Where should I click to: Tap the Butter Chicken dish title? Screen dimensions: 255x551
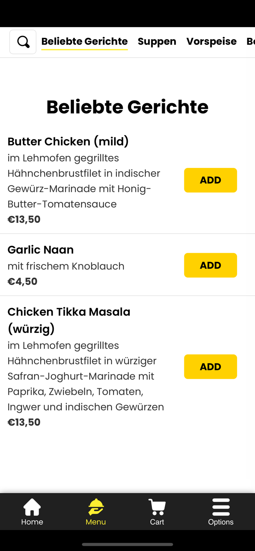(x=68, y=141)
